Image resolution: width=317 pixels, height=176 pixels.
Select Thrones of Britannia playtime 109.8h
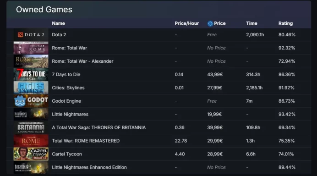253,127
